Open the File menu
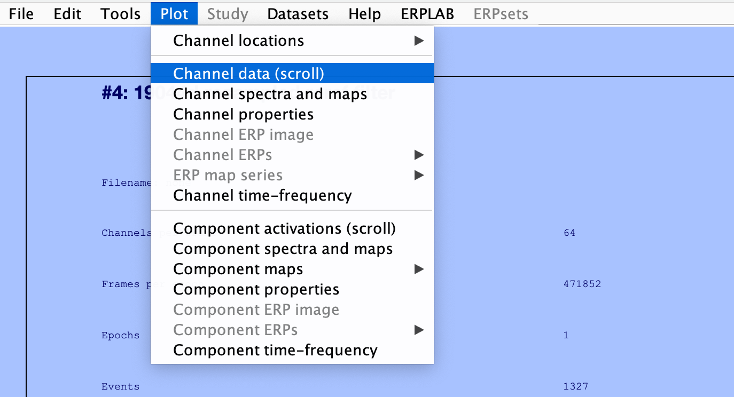Image resolution: width=734 pixels, height=397 pixels. (x=21, y=14)
